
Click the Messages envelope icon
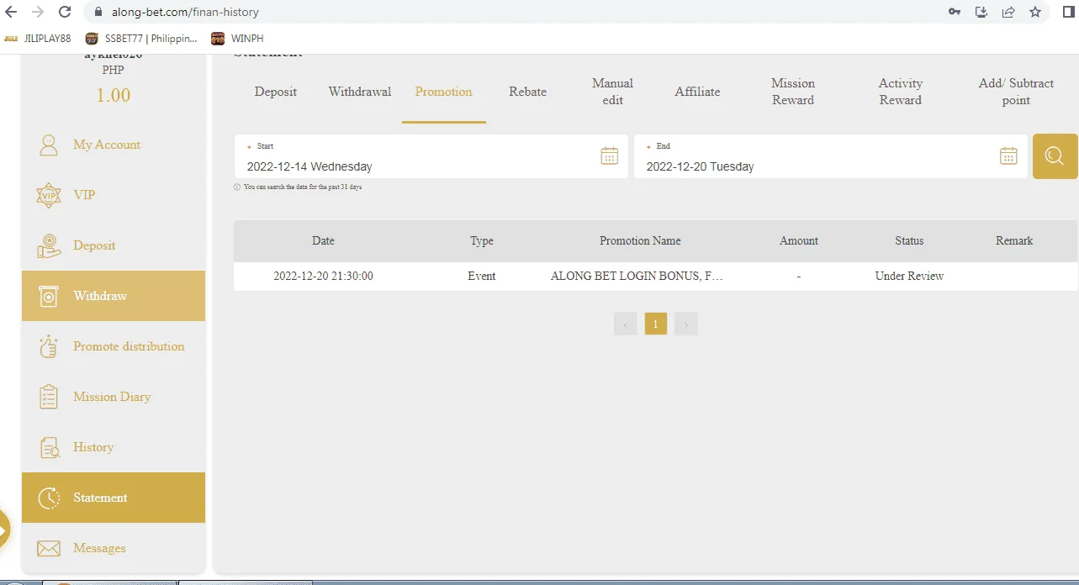49,548
